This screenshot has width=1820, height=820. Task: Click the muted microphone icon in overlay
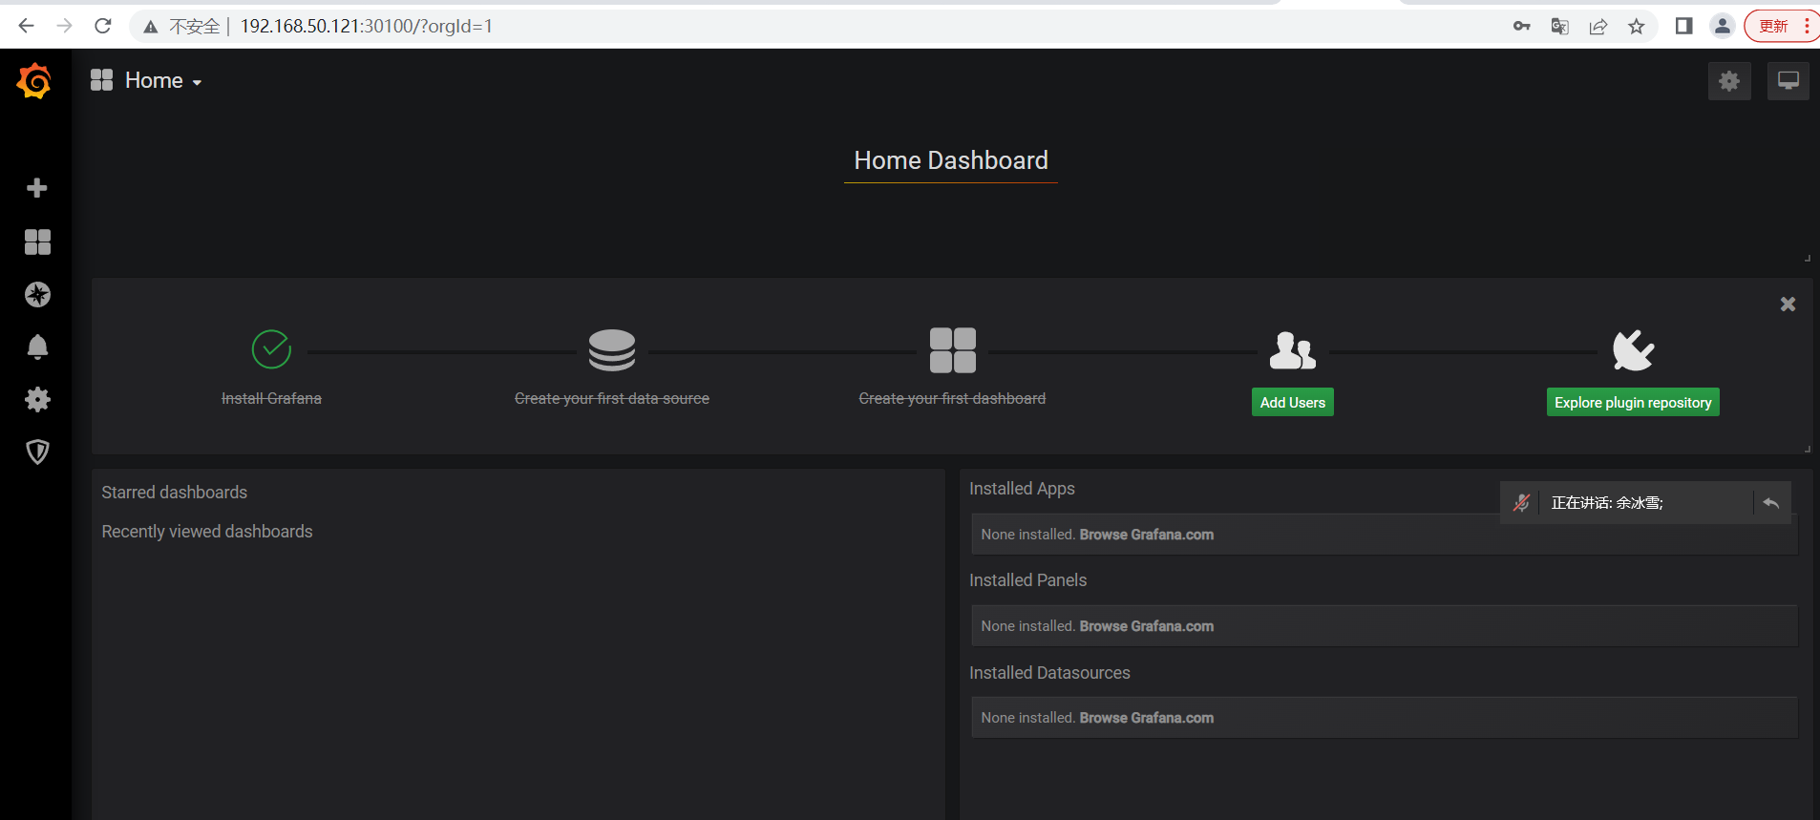(1522, 502)
